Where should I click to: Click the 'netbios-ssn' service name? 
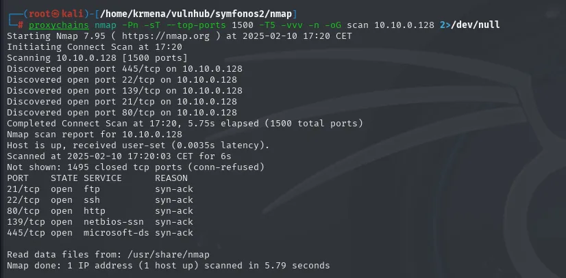(x=113, y=222)
